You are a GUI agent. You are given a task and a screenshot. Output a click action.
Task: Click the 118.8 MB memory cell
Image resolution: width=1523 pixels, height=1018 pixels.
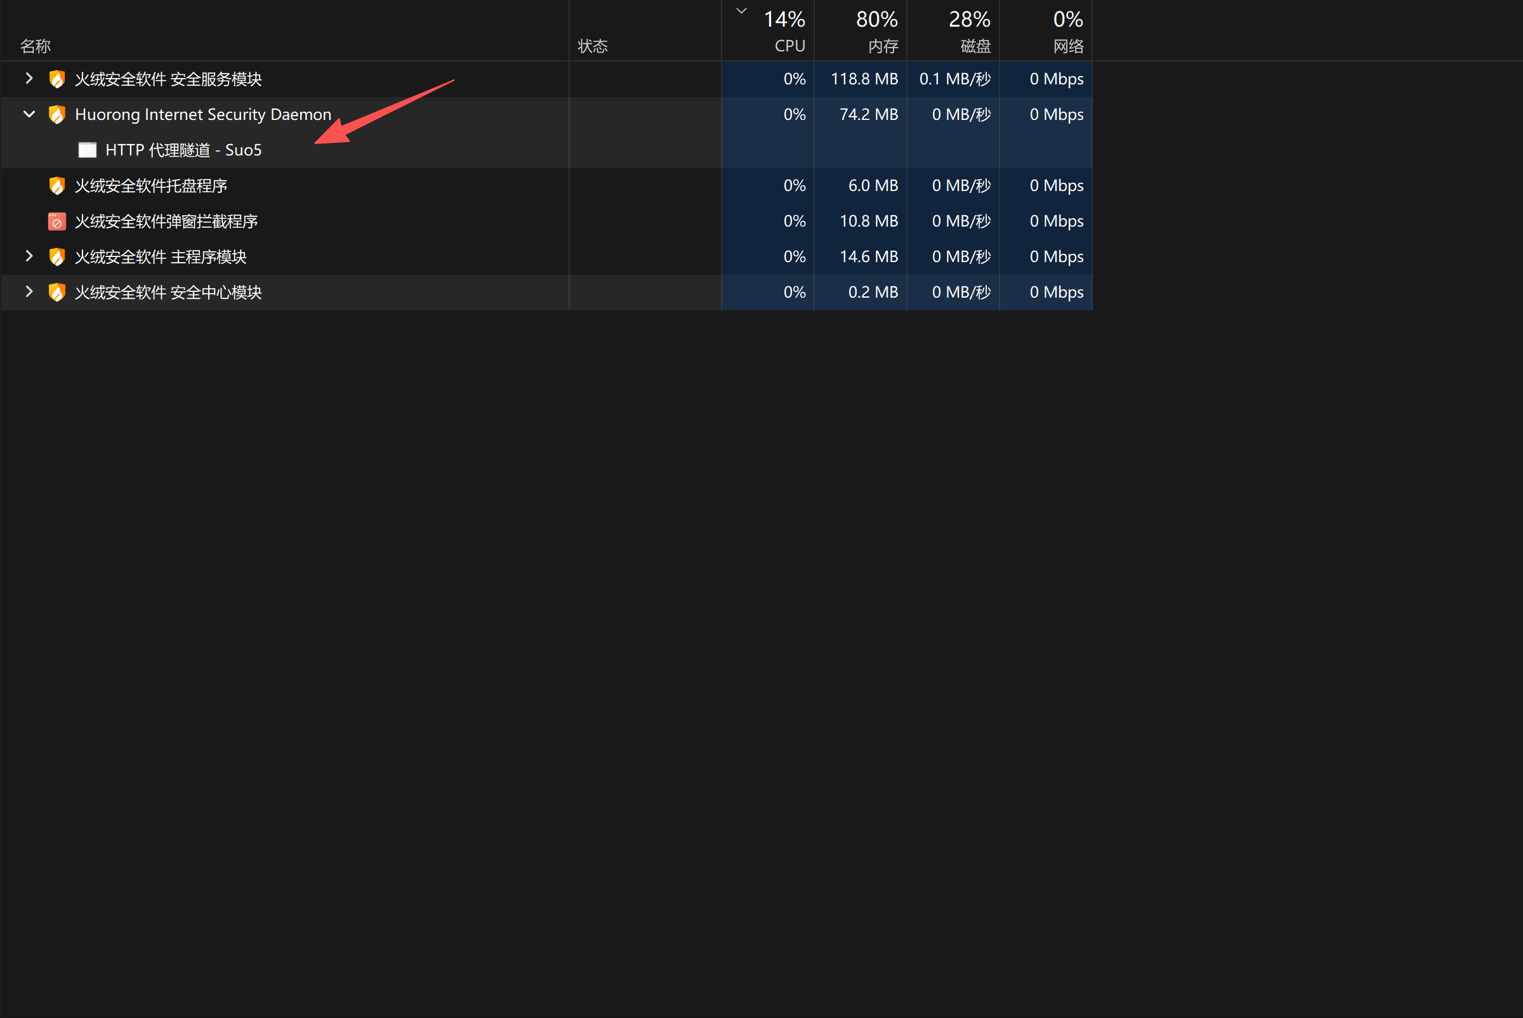(x=864, y=79)
